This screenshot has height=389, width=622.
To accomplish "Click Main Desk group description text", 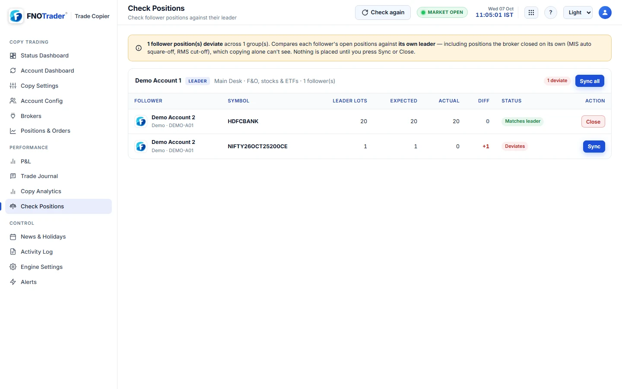I will 275,81.
